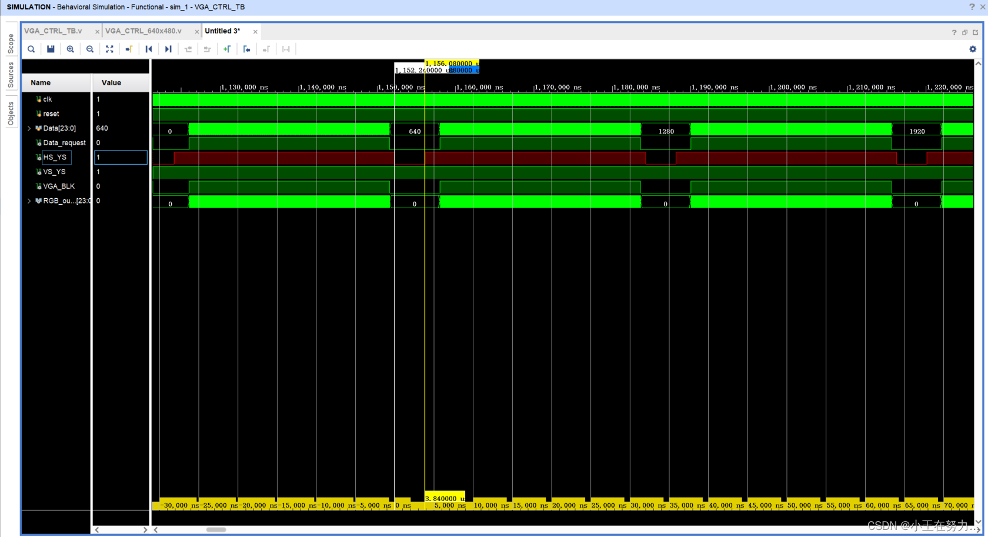This screenshot has height=537, width=988.
Task: Click the 3.840000 us marker delta label
Action: click(x=445, y=498)
